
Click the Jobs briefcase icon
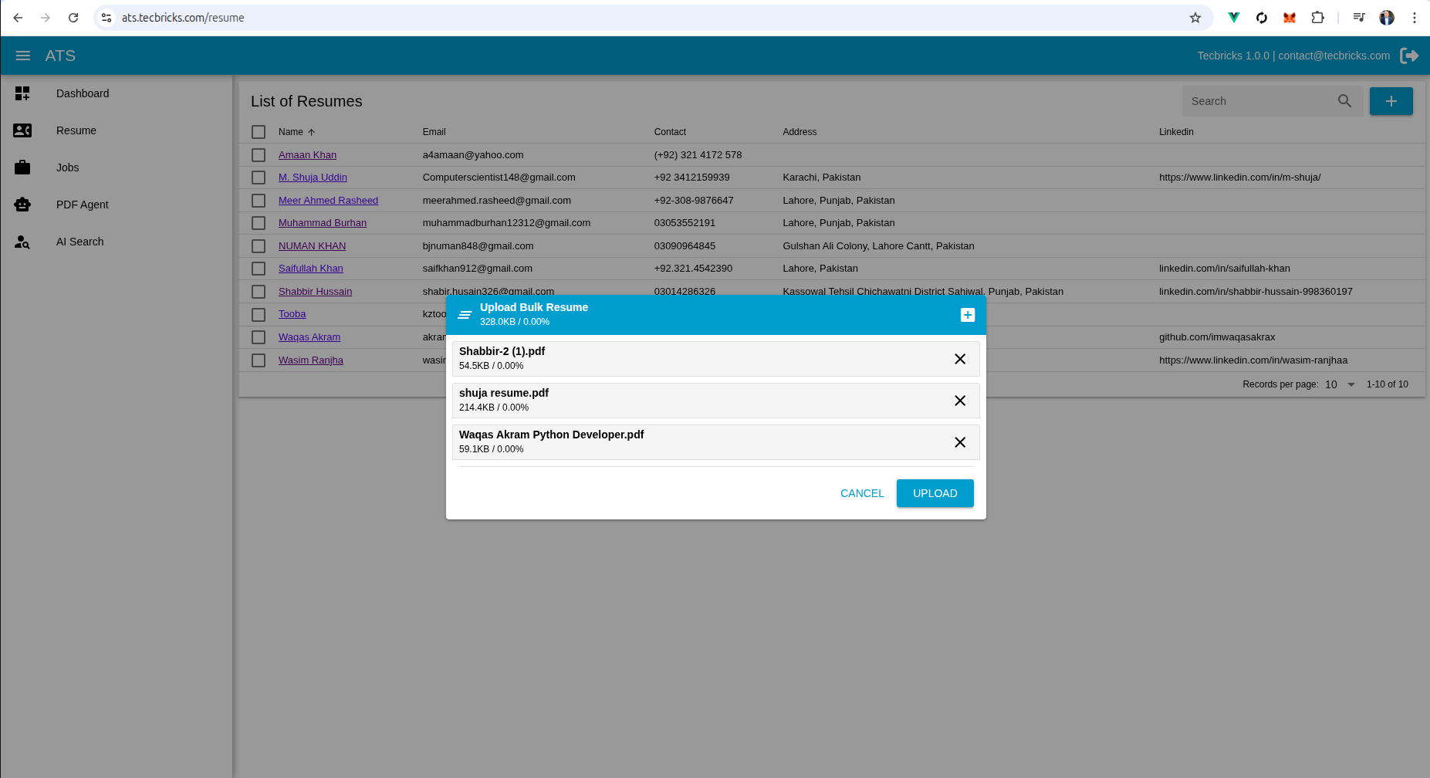[22, 167]
